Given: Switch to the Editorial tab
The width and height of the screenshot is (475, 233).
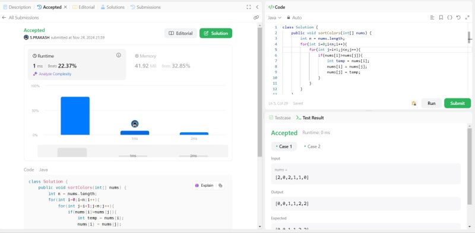Looking at the screenshot, I should [x=84, y=7].
